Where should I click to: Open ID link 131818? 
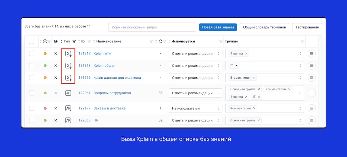click(85, 66)
